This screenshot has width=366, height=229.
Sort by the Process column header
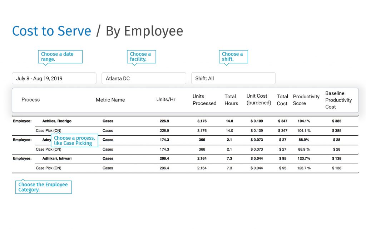pos(31,100)
